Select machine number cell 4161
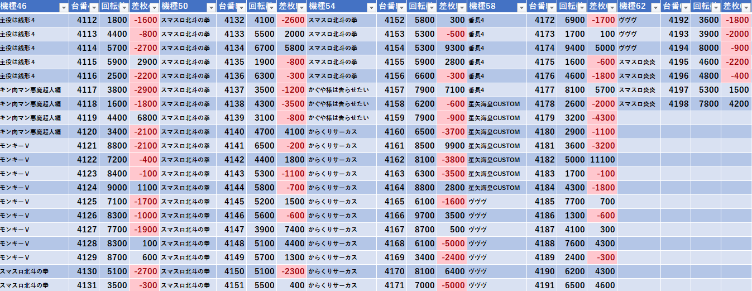Screen dimensions: 752x291 pos(392,146)
